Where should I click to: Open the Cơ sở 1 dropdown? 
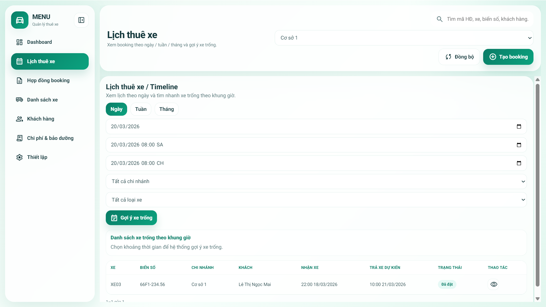point(404,38)
